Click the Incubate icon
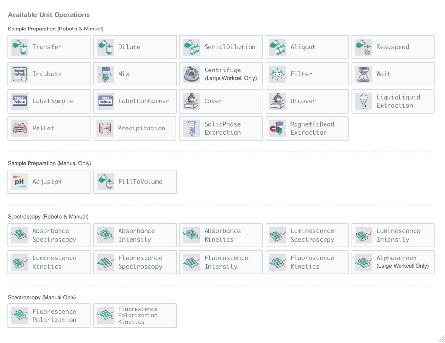The height and width of the screenshot is (343, 445). (x=20, y=74)
